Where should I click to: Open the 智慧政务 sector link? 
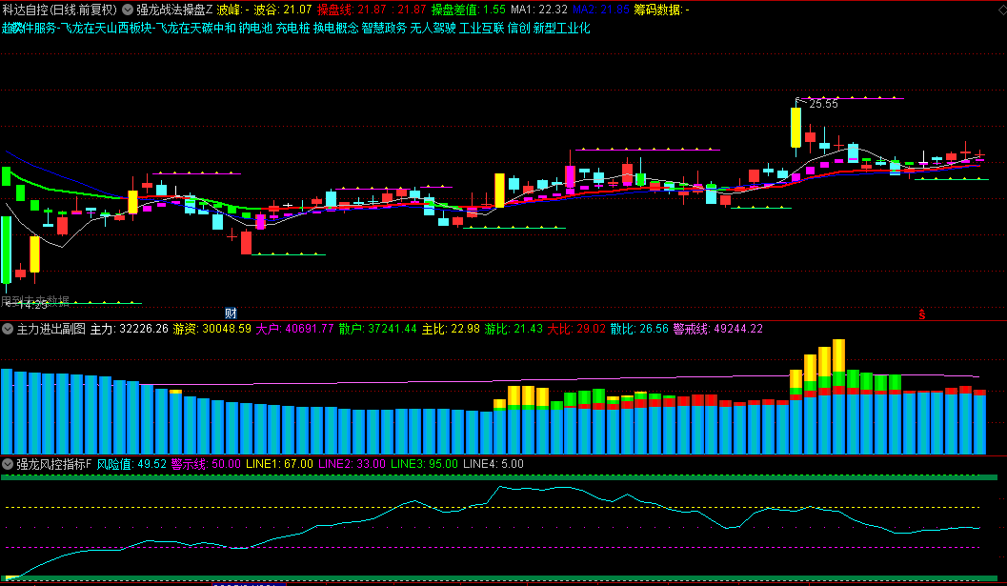pos(384,28)
